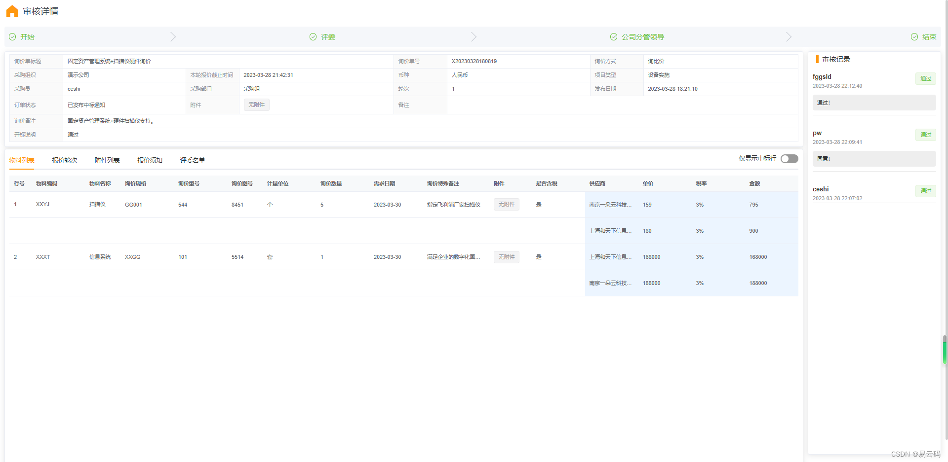This screenshot has height=462, width=948.
Task: Click the XXGG specification cell
Action: (x=133, y=257)
